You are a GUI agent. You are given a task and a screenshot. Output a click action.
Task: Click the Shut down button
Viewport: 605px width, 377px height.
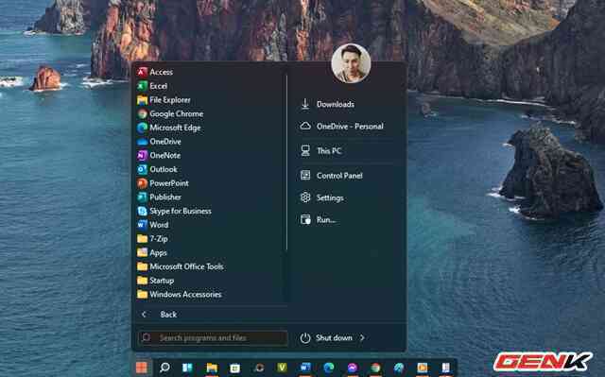point(326,337)
